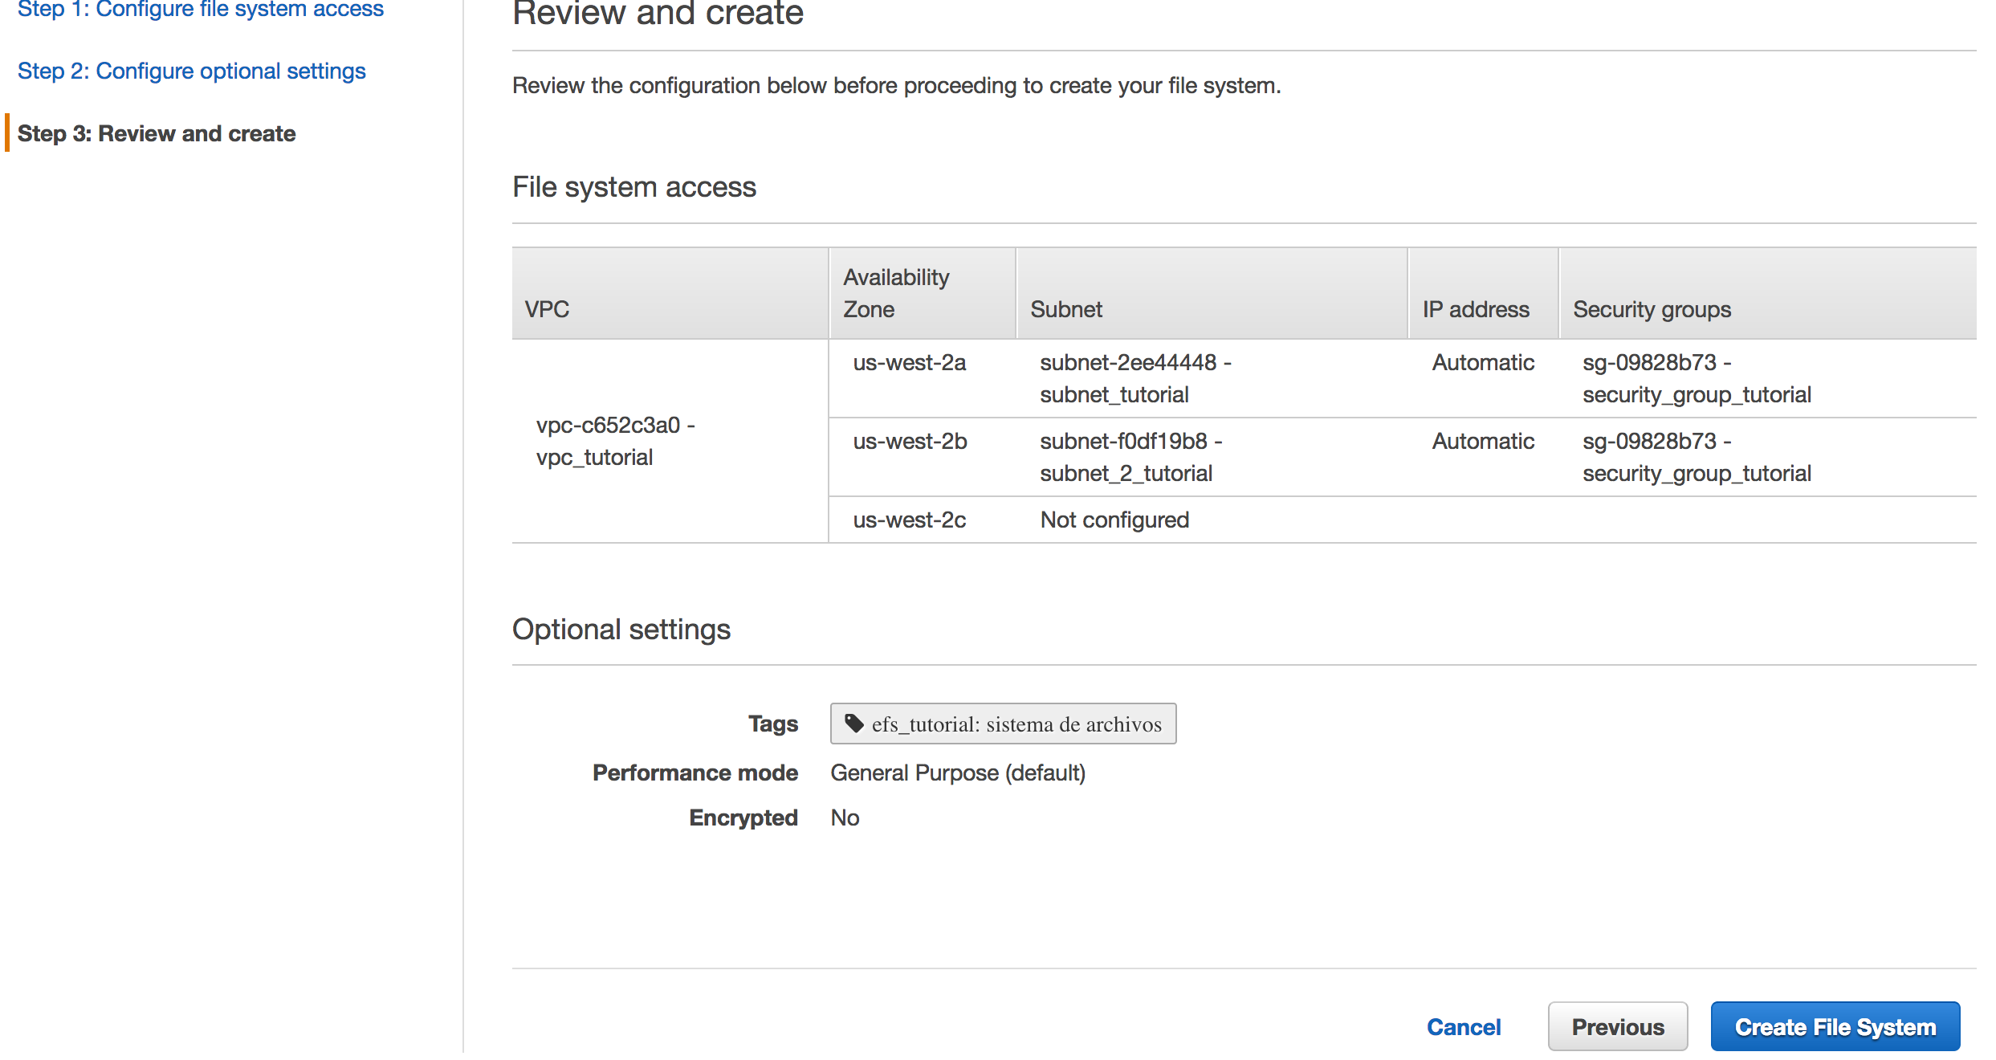Click the Cancel link

(1463, 1026)
